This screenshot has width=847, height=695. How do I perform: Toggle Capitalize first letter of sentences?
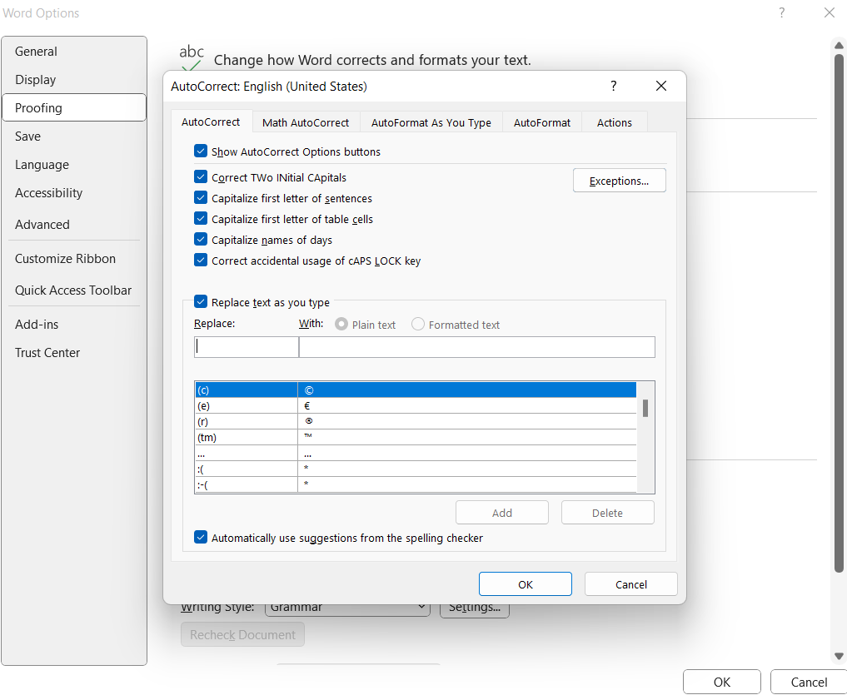click(201, 198)
